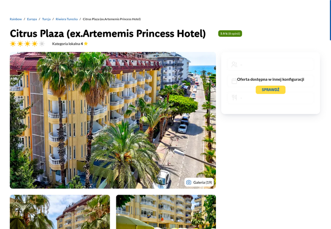This screenshot has width=331, height=229.
Task: Open the lower right hotel facade thumbnail
Action: pos(166,212)
